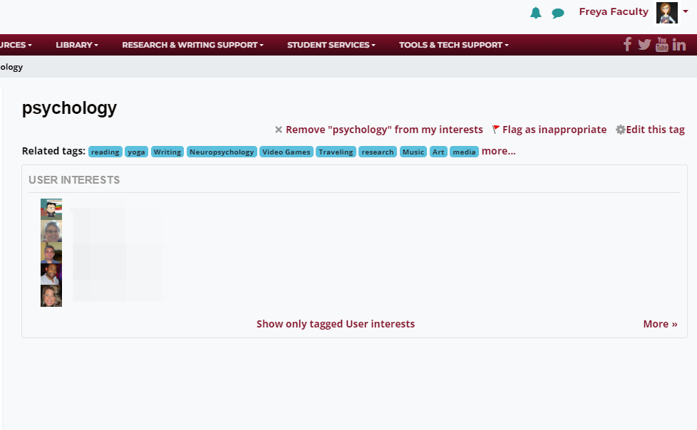Open the notifications bell icon

coord(536,13)
